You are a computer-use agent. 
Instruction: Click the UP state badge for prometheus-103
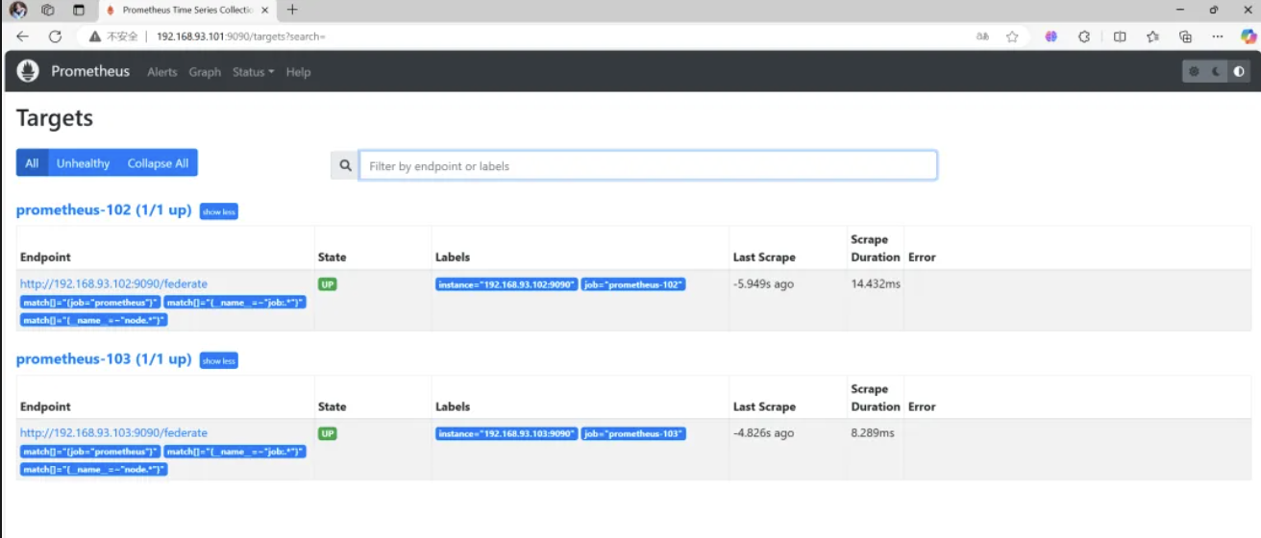click(328, 434)
